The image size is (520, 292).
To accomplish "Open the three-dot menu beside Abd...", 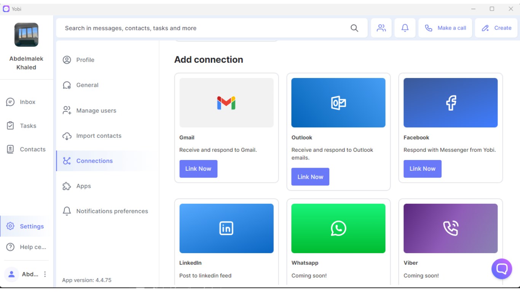I will click(x=45, y=274).
